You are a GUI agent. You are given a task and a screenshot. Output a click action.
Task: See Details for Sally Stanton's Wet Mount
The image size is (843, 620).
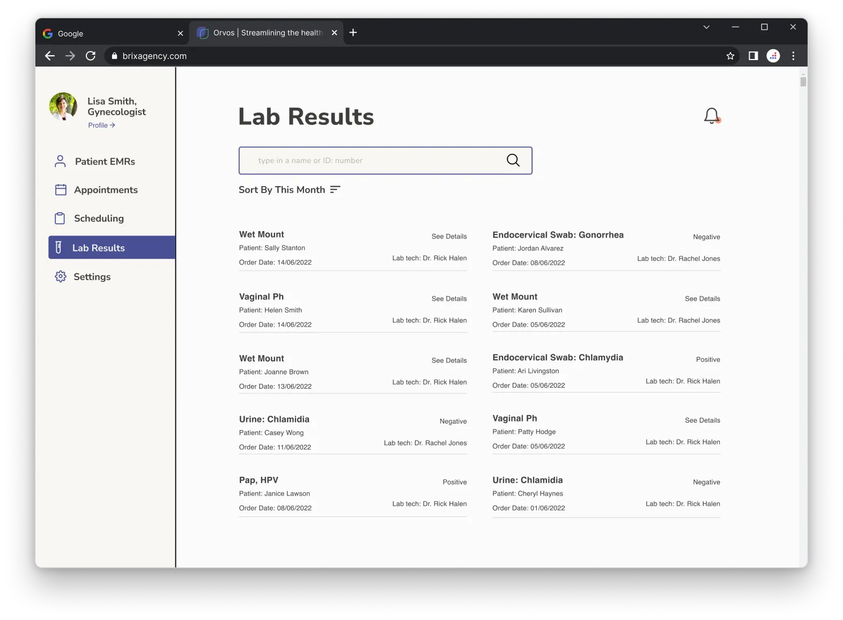449,237
